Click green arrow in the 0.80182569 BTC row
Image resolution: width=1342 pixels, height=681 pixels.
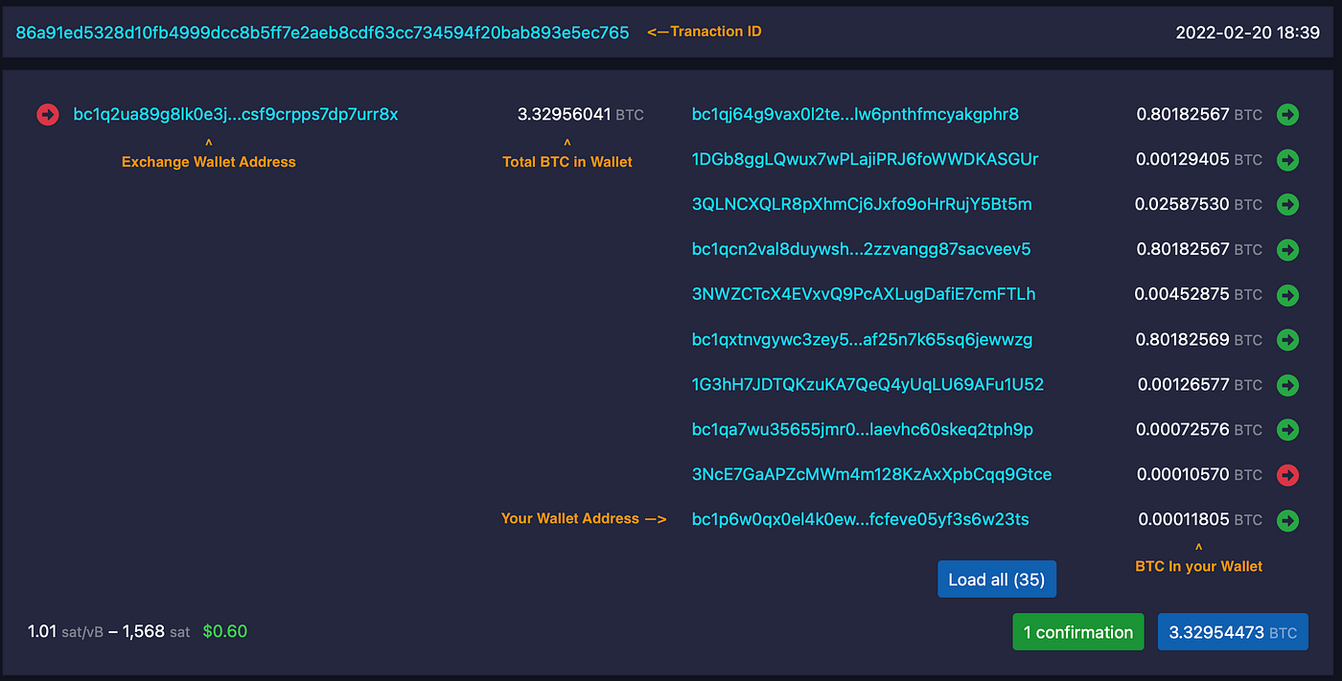1287,340
